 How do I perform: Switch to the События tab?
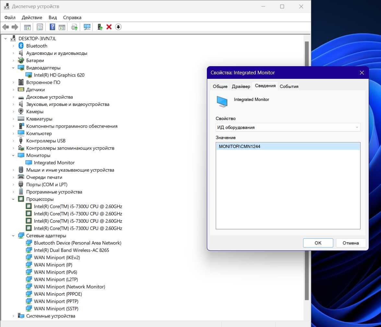(x=289, y=86)
